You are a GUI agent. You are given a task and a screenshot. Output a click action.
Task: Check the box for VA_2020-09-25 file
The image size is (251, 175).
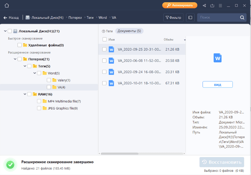pyautogui.click(x=104, y=49)
